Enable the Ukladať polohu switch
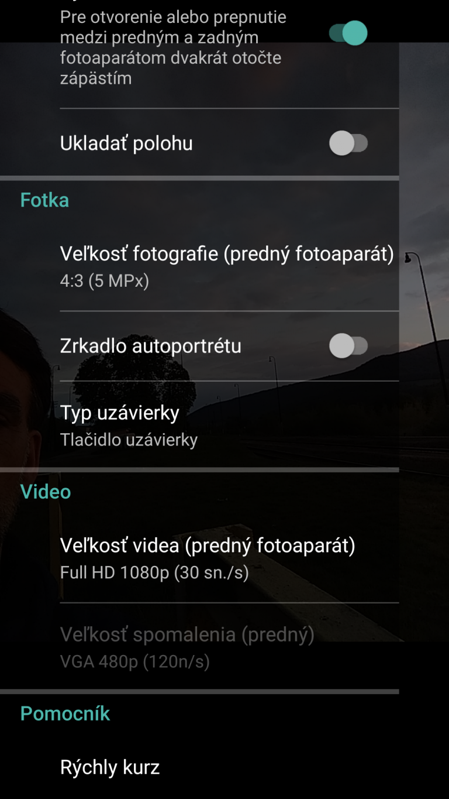449x799 pixels. click(x=348, y=143)
